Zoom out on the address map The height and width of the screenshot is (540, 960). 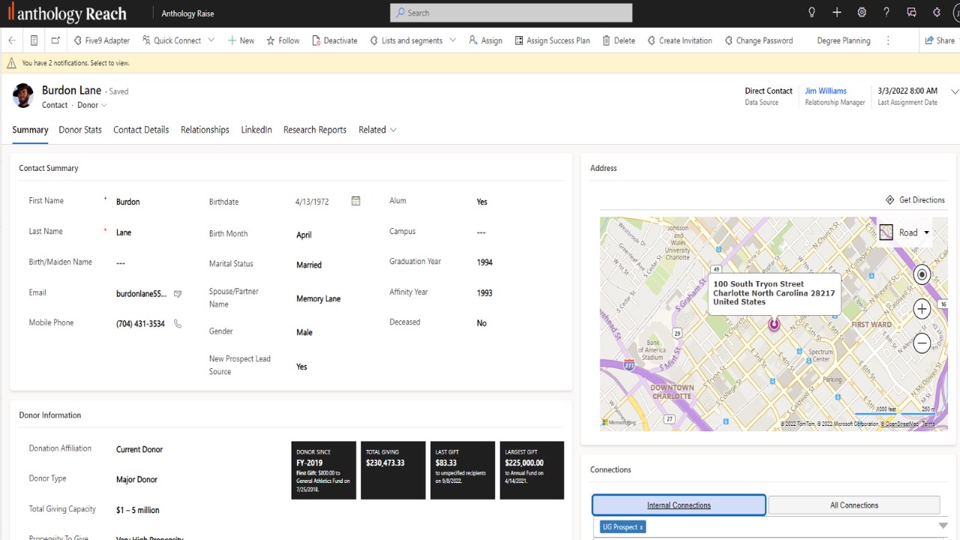922,343
